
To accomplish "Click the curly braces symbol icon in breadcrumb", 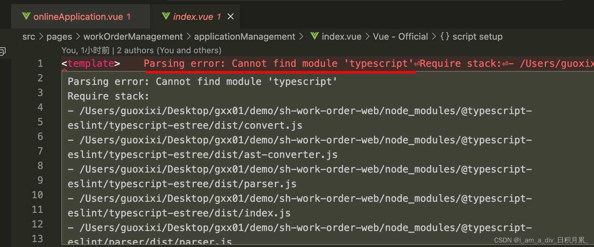I will (x=444, y=36).
